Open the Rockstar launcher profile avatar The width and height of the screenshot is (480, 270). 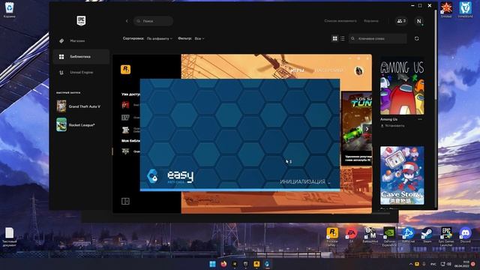click(x=358, y=70)
